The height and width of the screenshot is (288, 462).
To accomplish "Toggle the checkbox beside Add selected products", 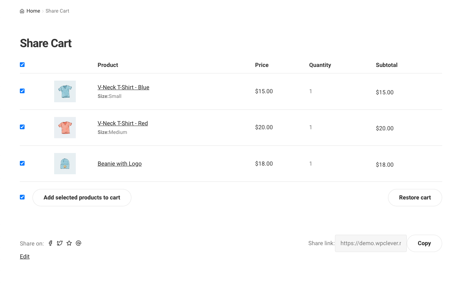I will (x=22, y=197).
